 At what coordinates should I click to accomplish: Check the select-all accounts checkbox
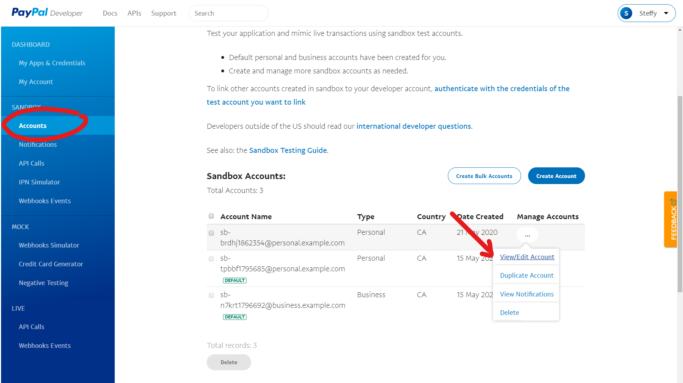tap(211, 216)
